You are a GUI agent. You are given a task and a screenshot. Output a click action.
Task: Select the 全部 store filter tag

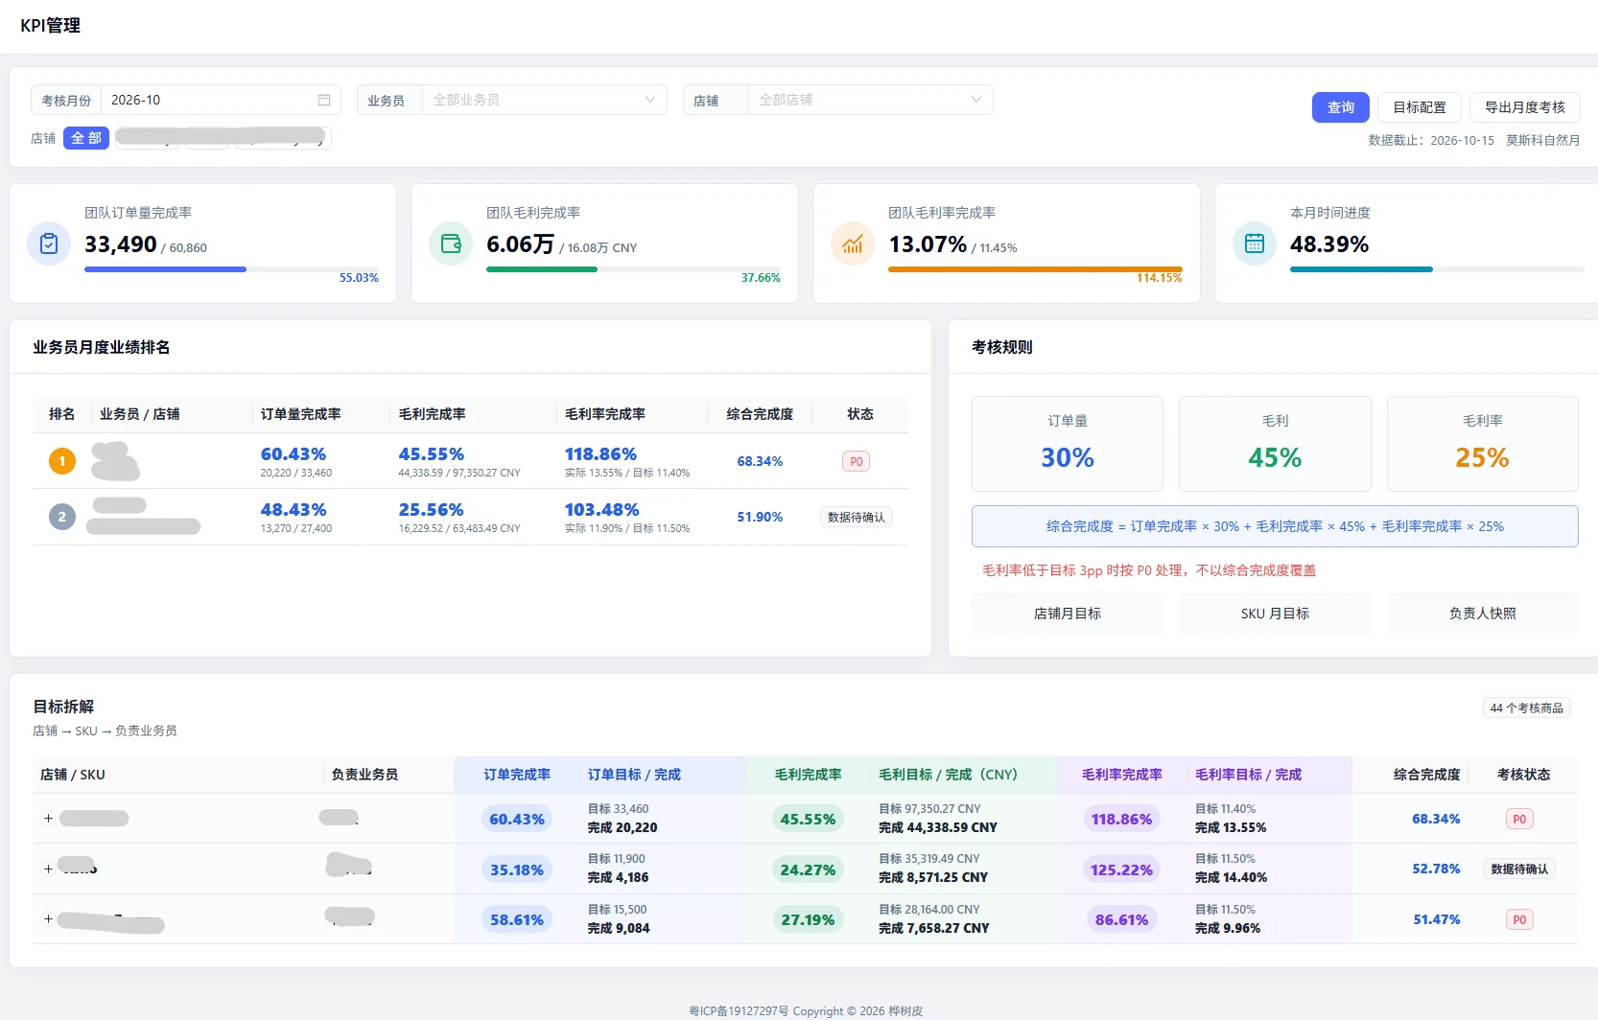tap(86, 138)
